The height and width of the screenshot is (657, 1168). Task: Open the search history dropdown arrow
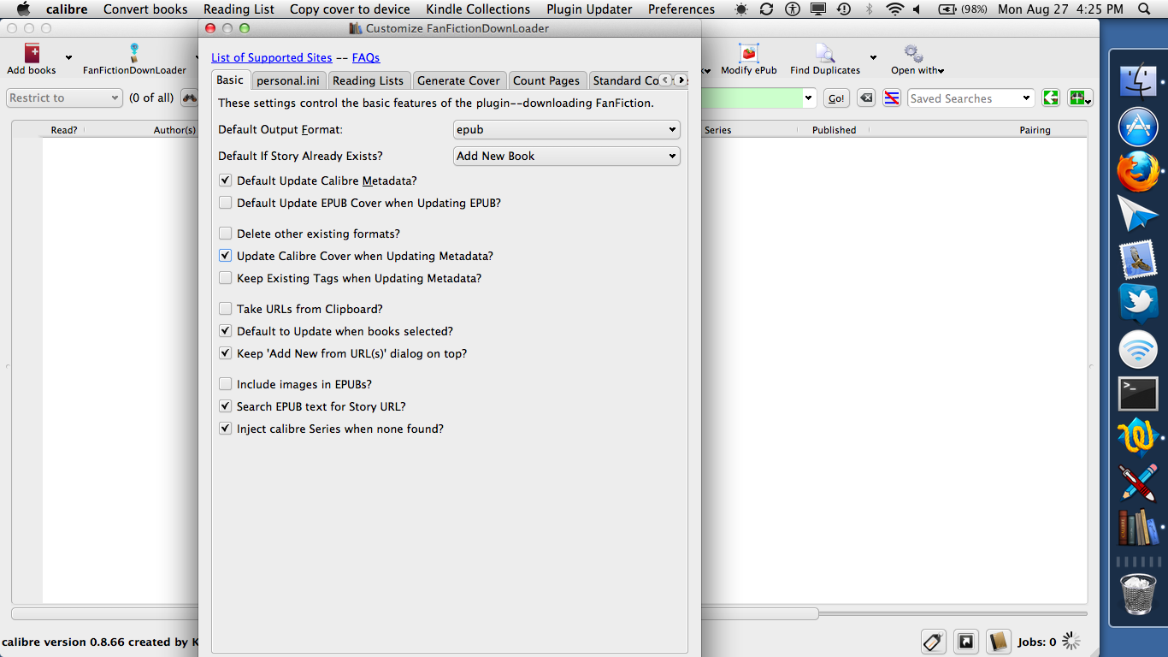tap(809, 98)
